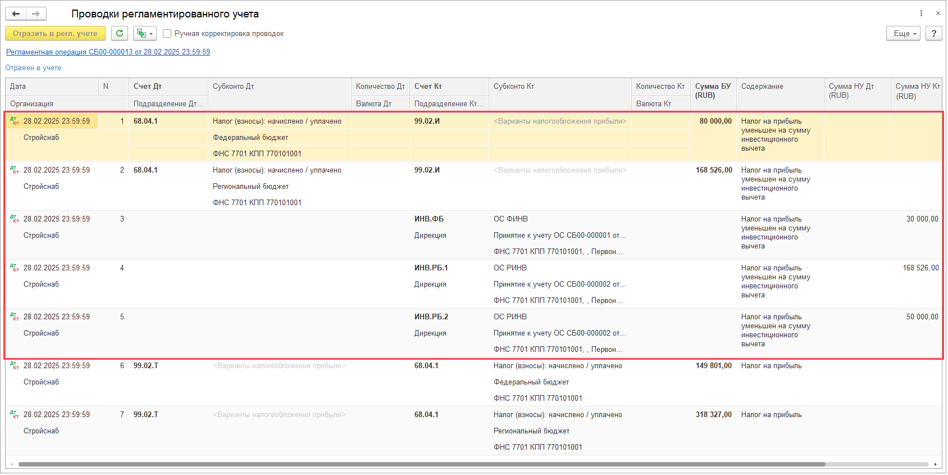This screenshot has width=948, height=475.
Task: Select the 99.02.И credit account in row 2
Action: click(x=427, y=170)
